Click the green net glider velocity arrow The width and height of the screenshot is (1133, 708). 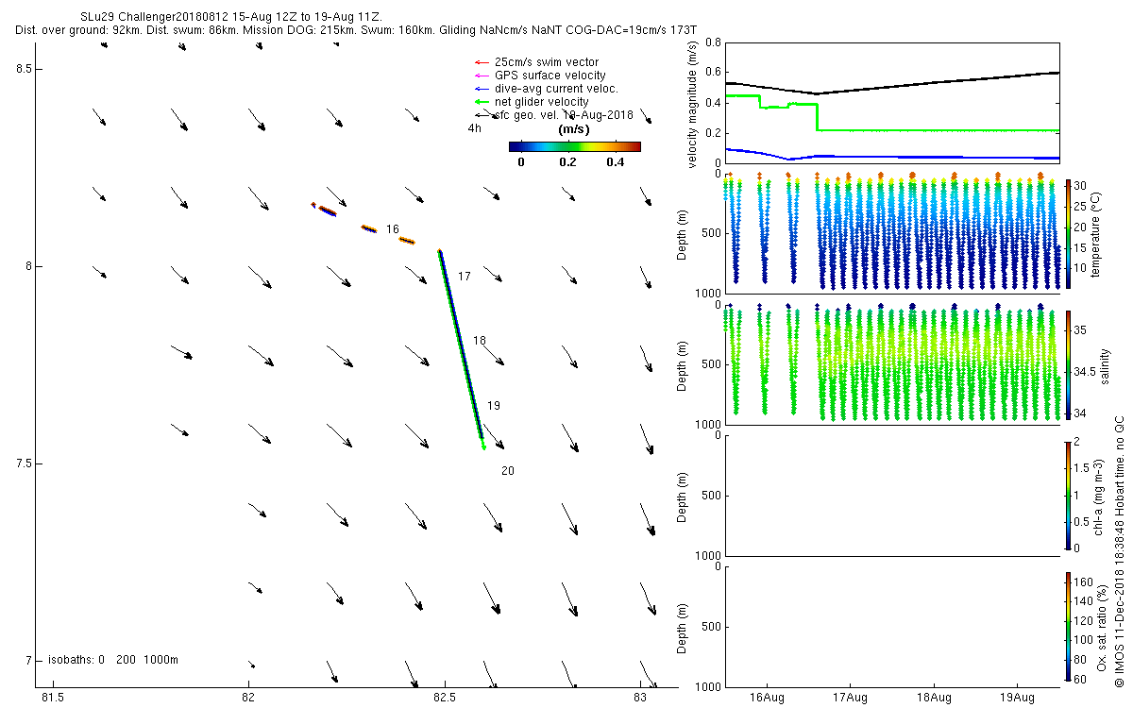pyautogui.click(x=480, y=102)
